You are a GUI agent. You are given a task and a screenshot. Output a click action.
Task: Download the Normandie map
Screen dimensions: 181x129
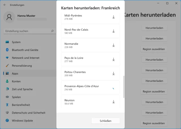[x=113, y=45]
